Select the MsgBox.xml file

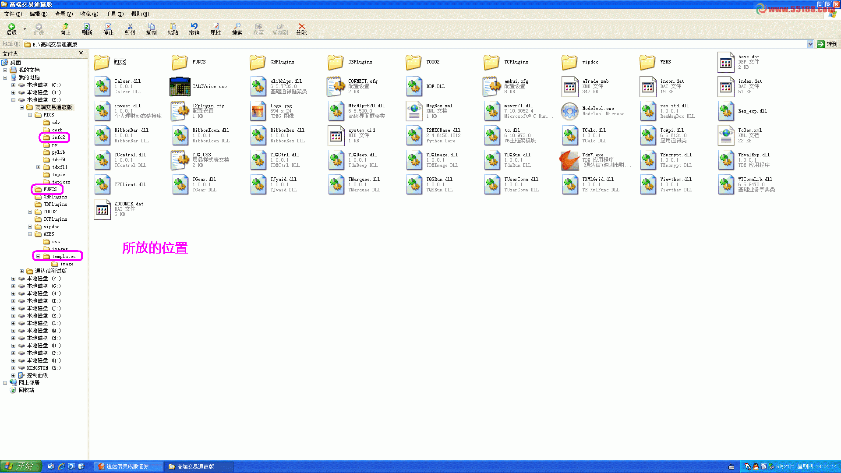coord(413,111)
